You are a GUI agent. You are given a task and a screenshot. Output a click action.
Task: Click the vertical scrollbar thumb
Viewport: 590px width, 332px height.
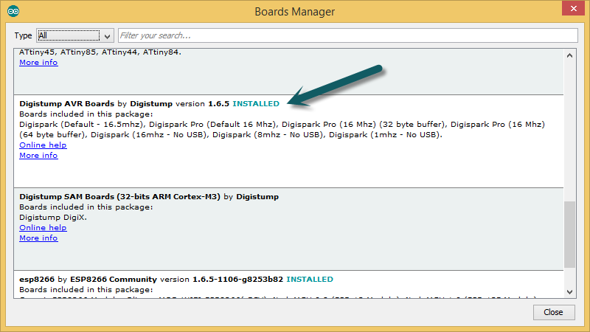[x=569, y=235]
